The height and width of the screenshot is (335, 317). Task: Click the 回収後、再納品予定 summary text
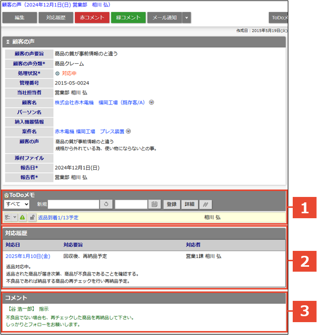(85, 256)
